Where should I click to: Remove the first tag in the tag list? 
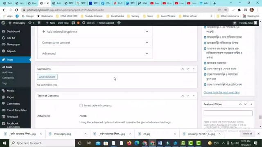coord(205,27)
